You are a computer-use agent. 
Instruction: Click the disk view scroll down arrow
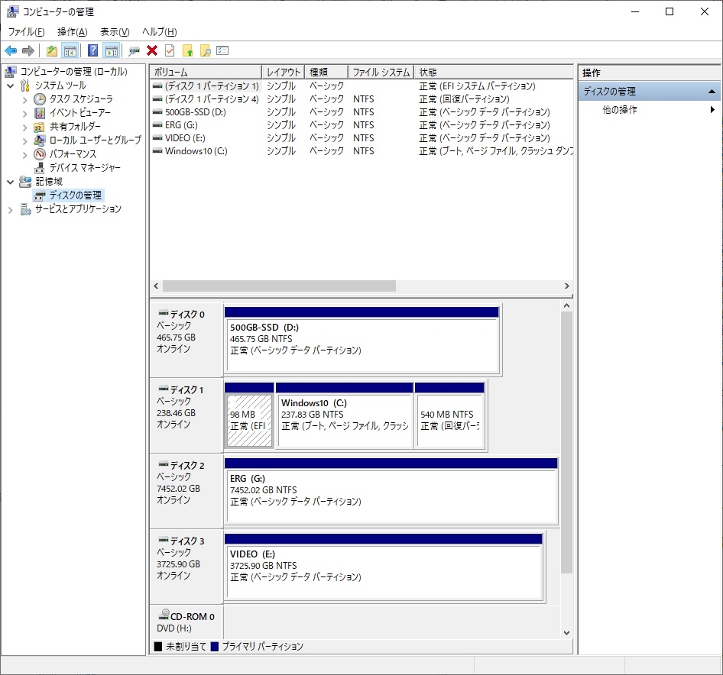point(566,633)
